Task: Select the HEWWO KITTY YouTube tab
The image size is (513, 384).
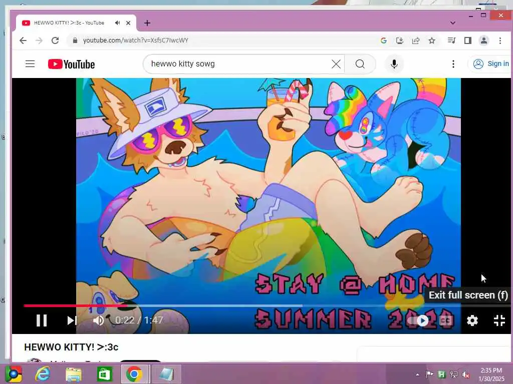Action: click(x=76, y=23)
